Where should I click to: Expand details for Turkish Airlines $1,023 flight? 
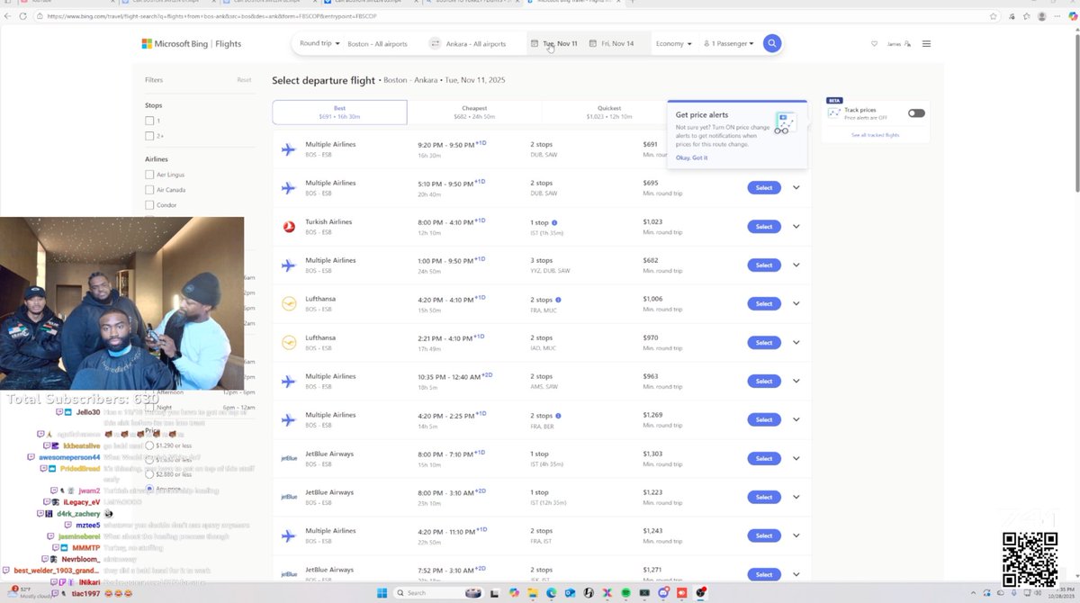[796, 227]
